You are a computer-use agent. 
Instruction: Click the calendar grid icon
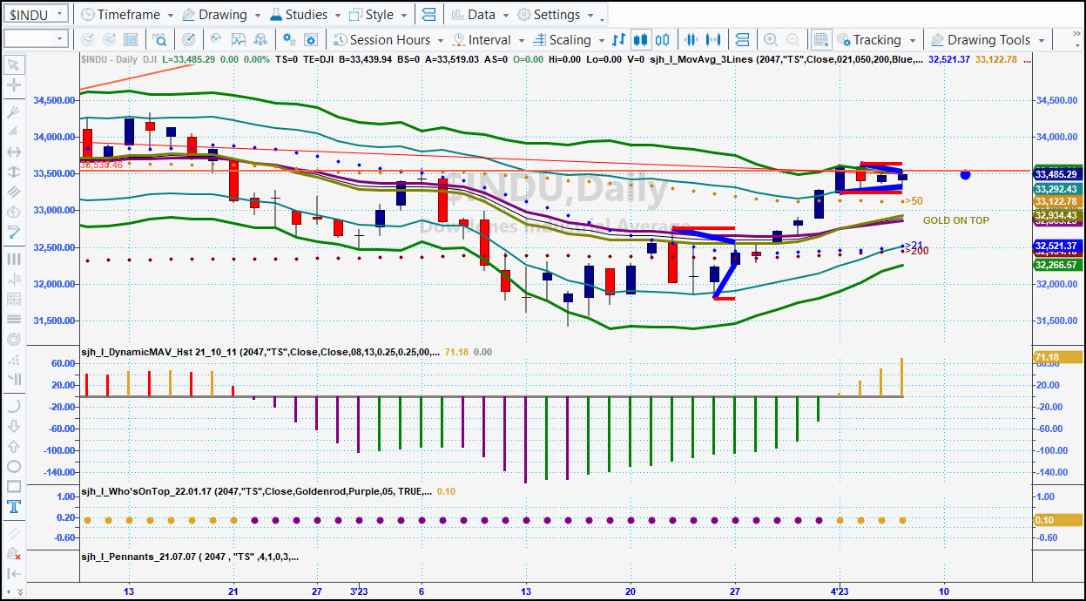[130, 40]
